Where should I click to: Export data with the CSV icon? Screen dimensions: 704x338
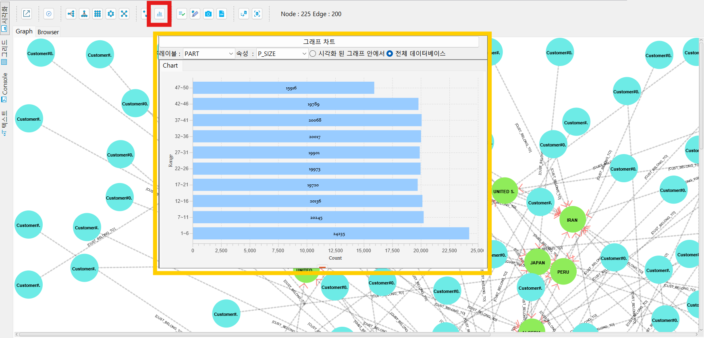pos(222,14)
